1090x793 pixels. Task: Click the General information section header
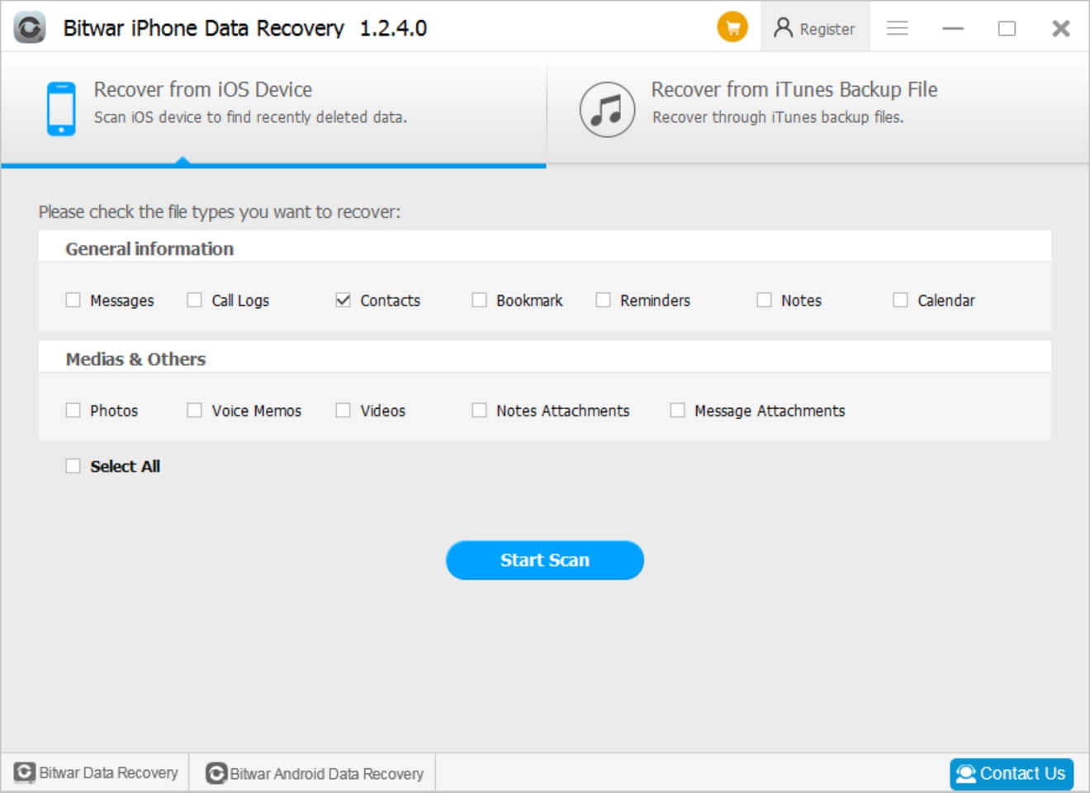149,249
